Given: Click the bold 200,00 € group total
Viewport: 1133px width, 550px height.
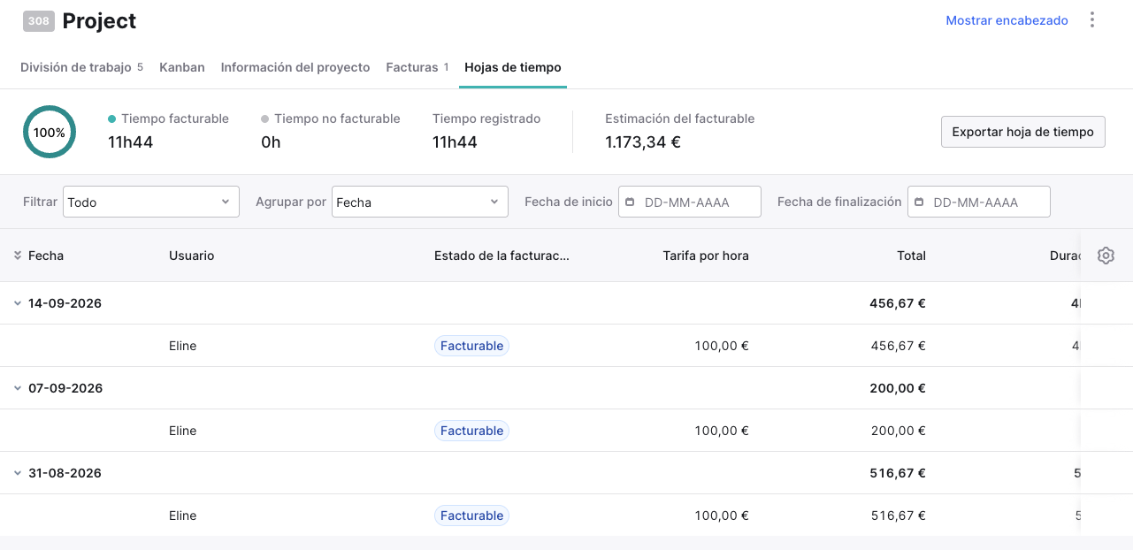Looking at the screenshot, I should [x=898, y=388].
